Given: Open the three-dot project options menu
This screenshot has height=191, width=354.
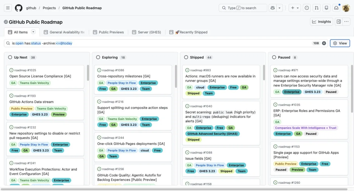Looking at the screenshot, I should [x=346, y=22].
